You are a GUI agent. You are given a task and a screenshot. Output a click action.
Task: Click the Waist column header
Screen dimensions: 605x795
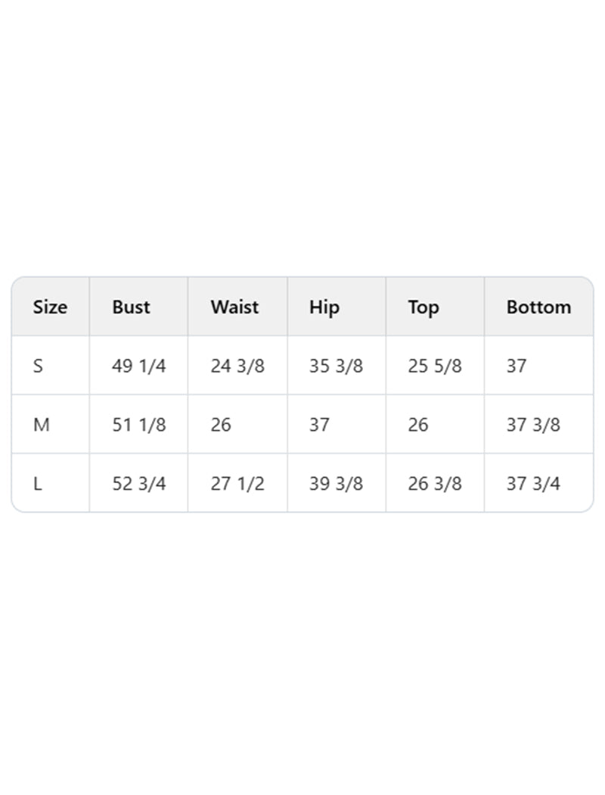(x=234, y=307)
